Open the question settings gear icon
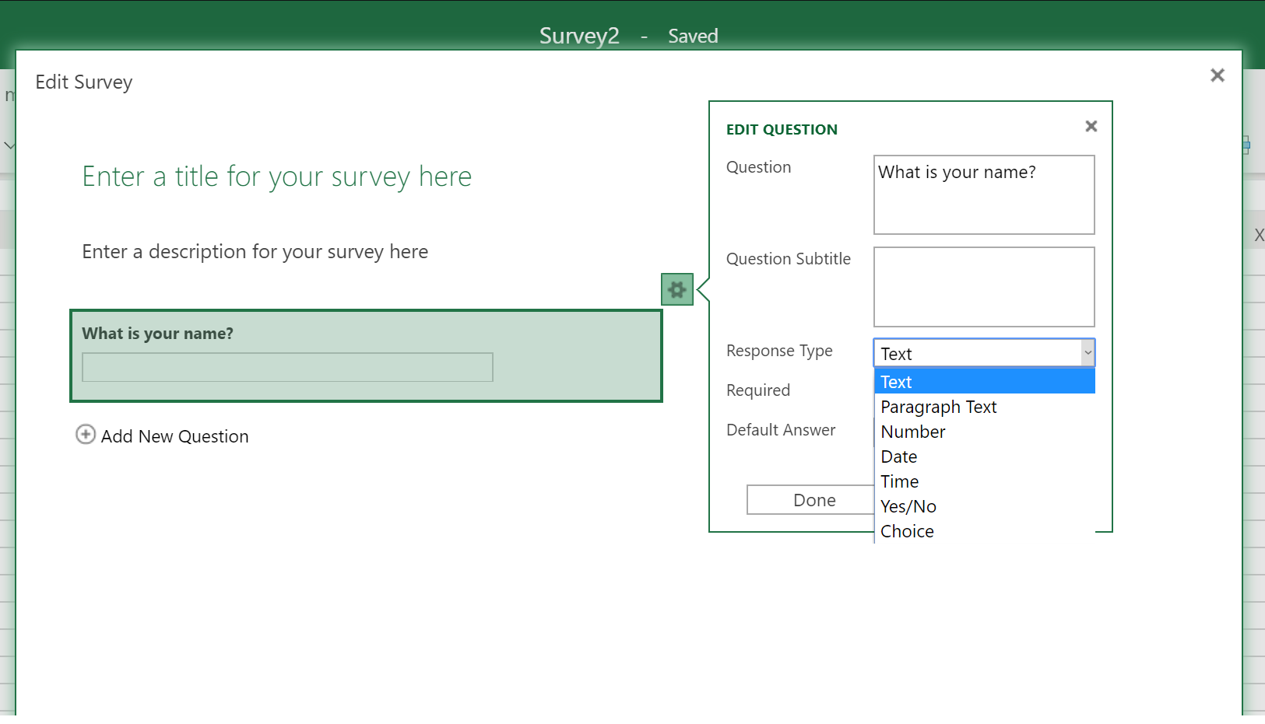The image size is (1265, 724). point(676,290)
